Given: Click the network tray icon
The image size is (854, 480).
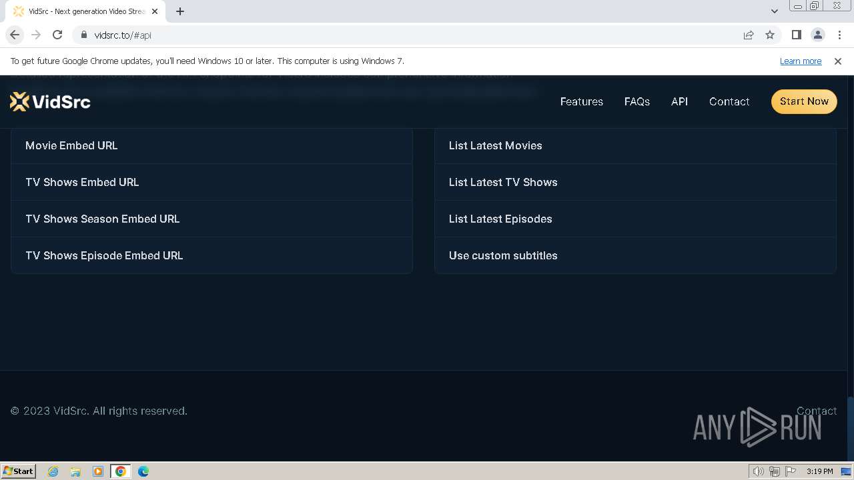Looking at the screenshot, I should tap(775, 471).
